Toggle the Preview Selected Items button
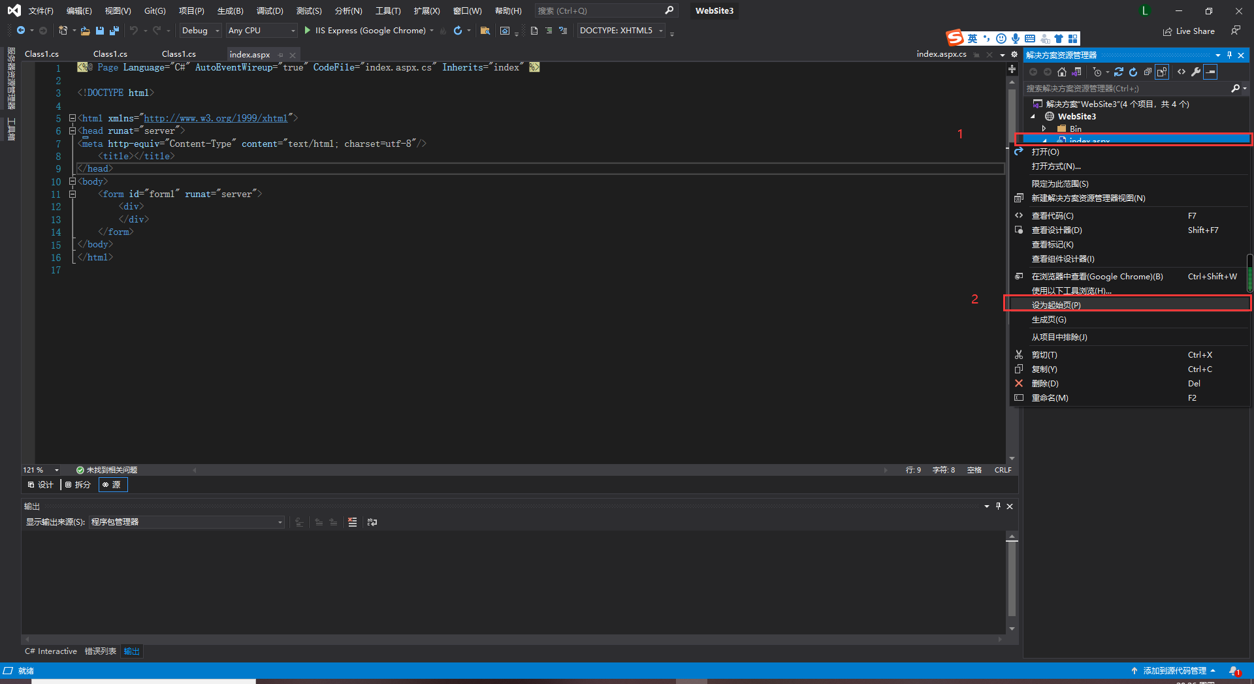The height and width of the screenshot is (684, 1254). point(1210,72)
